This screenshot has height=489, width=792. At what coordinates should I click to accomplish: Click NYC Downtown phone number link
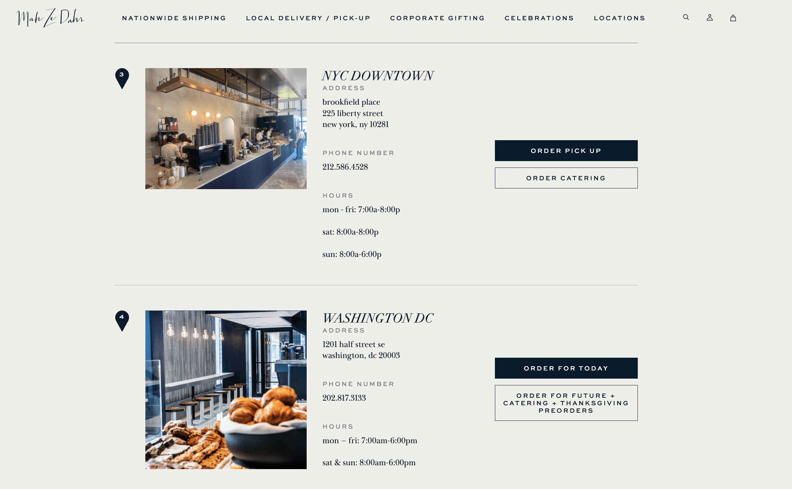(345, 166)
